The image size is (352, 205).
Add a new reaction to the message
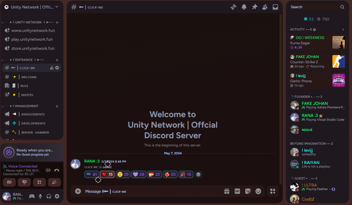point(199,174)
